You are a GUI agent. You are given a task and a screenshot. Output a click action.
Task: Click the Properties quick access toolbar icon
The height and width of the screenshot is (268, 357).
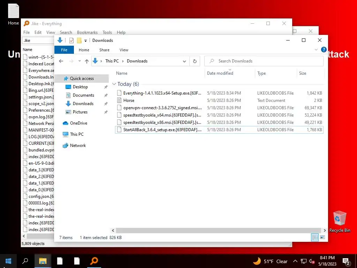[x=71, y=40]
